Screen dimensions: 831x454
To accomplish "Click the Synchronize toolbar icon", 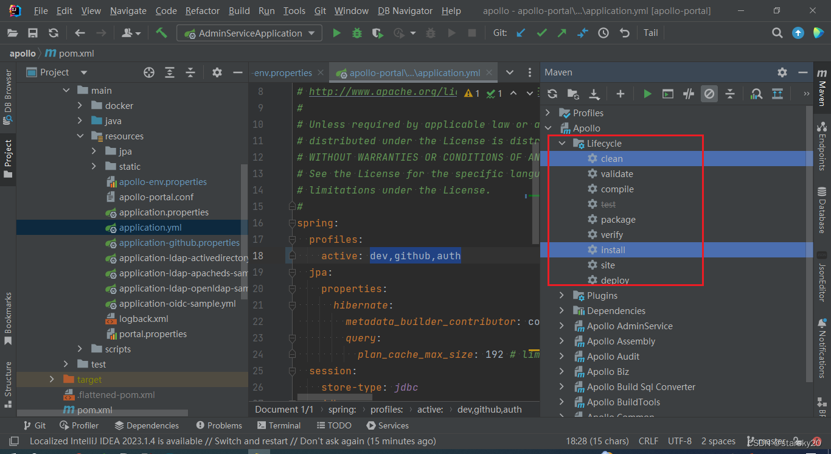I will pyautogui.click(x=54, y=33).
